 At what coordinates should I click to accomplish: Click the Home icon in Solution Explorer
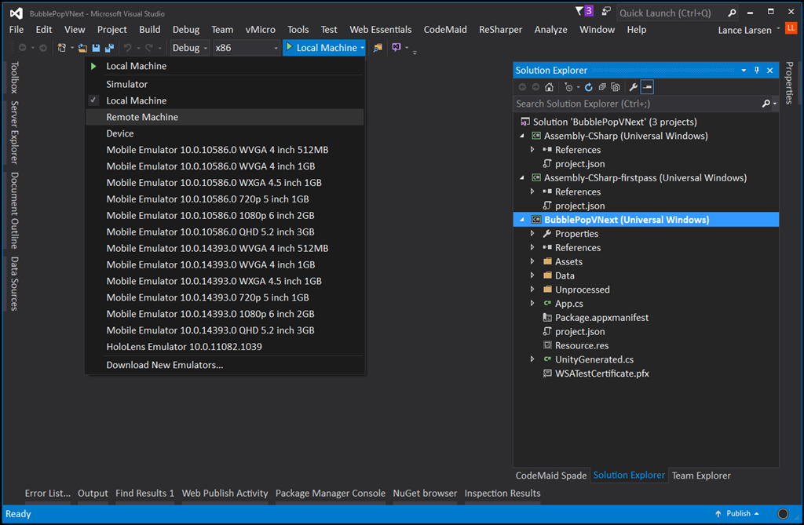(549, 87)
